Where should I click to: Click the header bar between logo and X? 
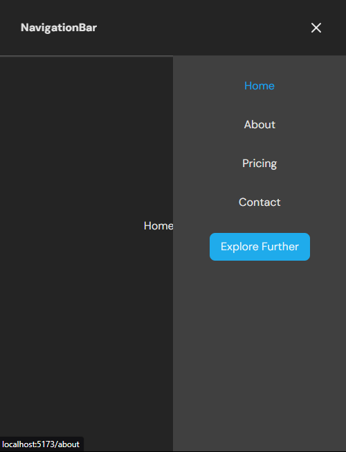coord(201,28)
